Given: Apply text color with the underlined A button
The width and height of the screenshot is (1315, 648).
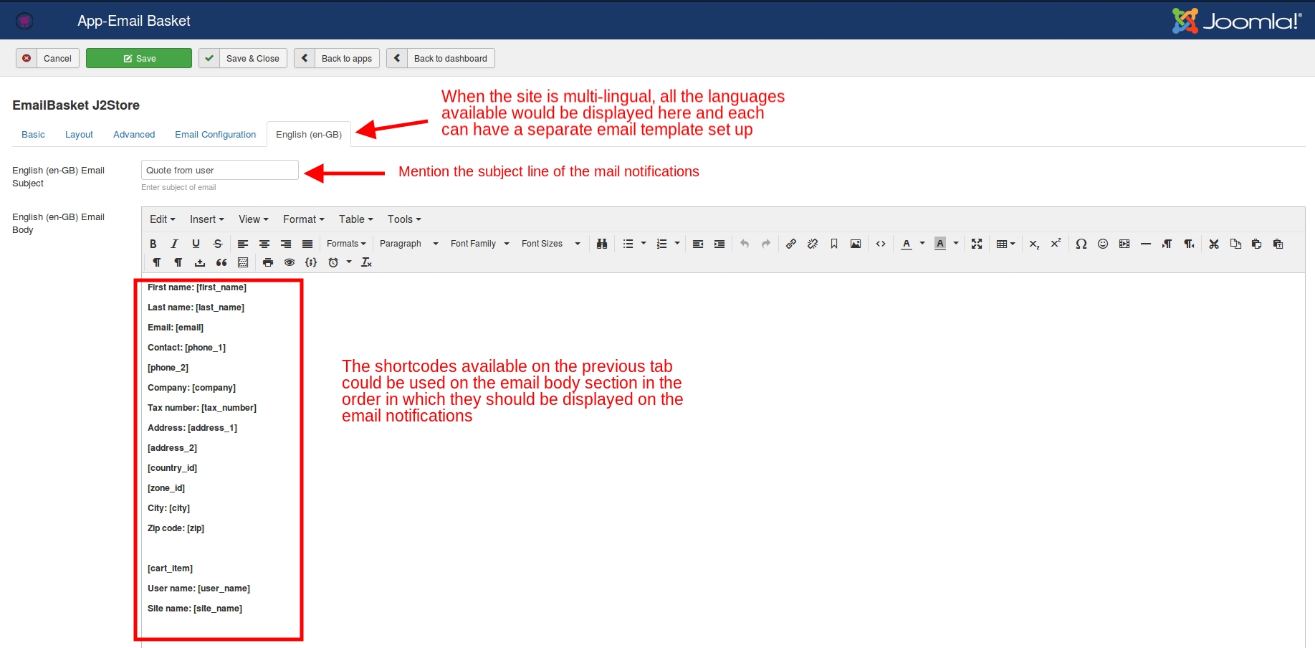Looking at the screenshot, I should (x=907, y=244).
